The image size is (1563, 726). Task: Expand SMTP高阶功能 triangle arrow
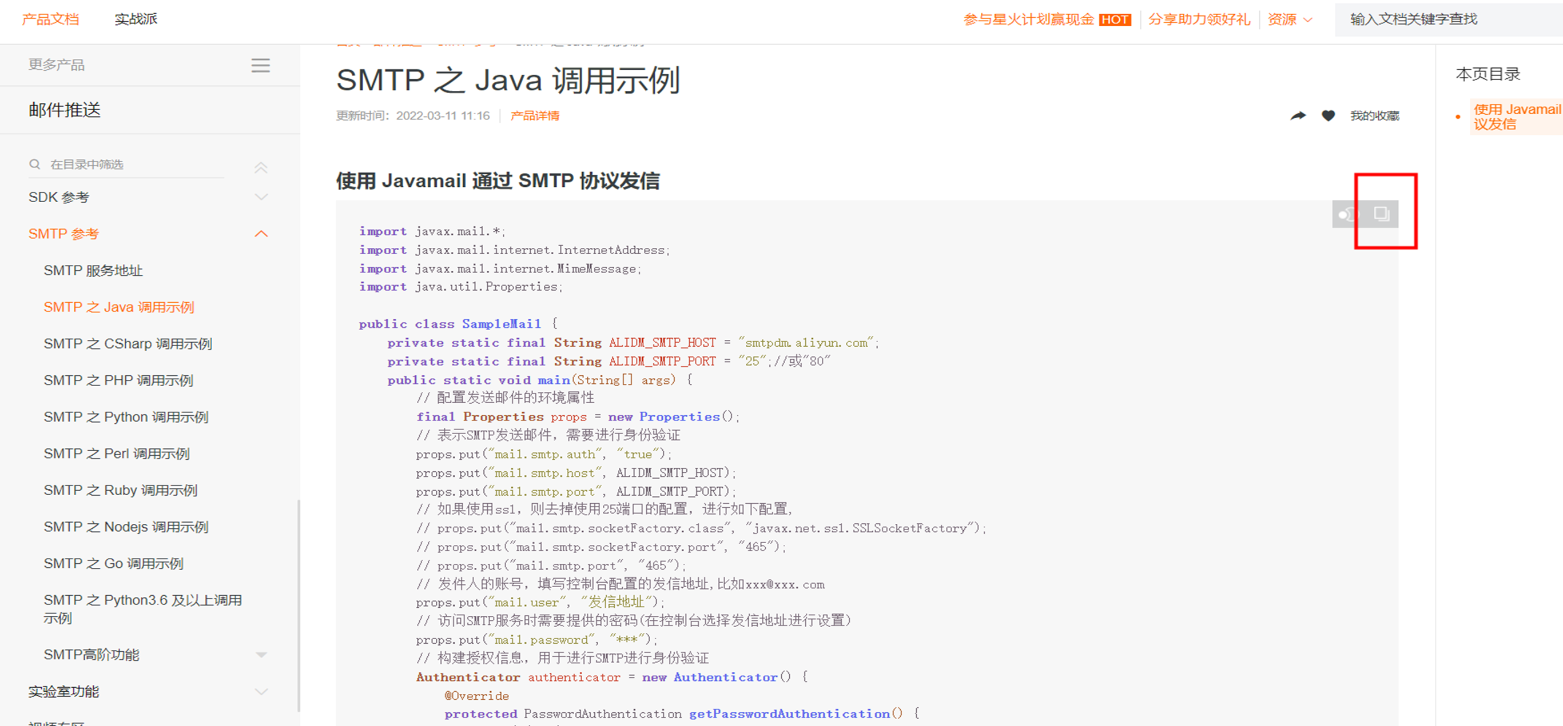coord(261,655)
